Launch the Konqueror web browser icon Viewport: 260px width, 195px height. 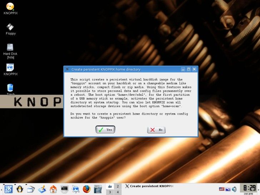76,189
